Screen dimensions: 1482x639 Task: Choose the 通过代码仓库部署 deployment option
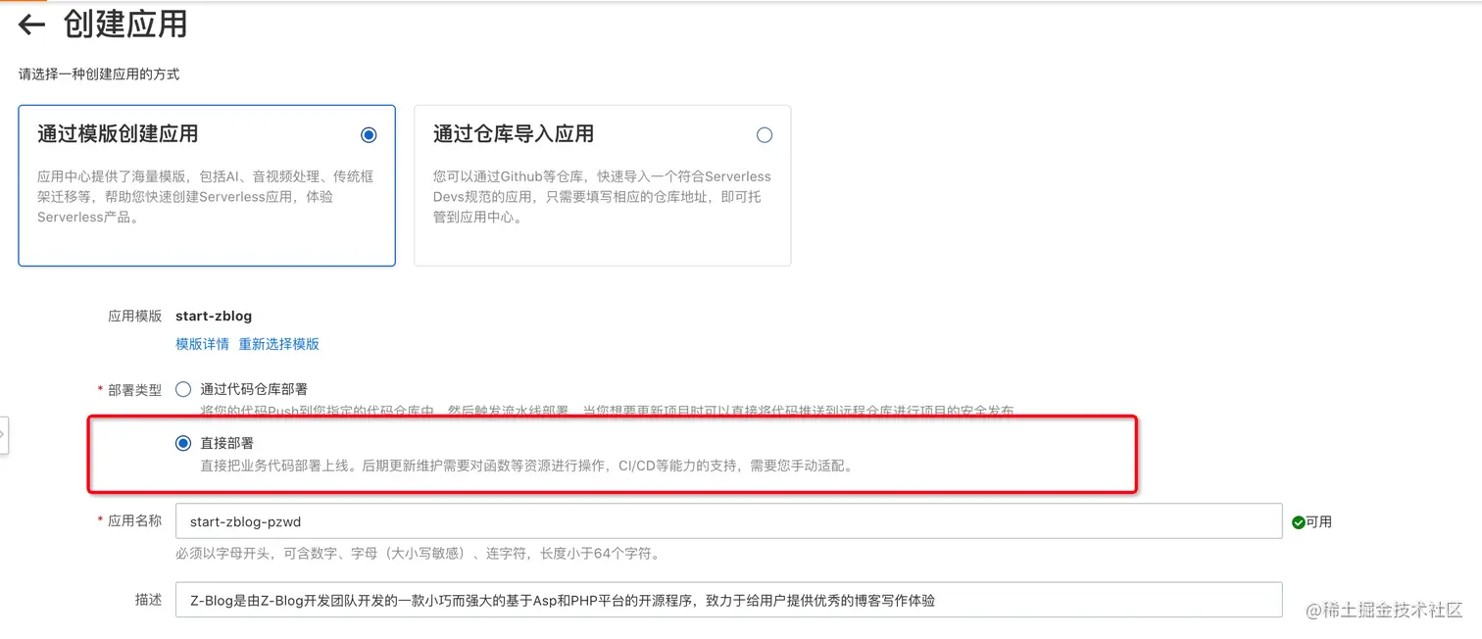click(183, 389)
